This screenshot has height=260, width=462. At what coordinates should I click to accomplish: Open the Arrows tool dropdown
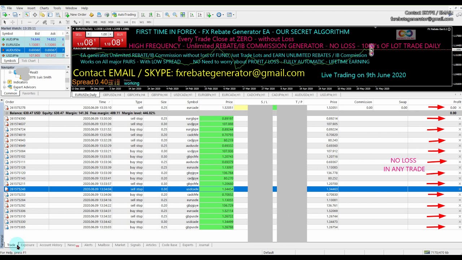coord(79,22)
